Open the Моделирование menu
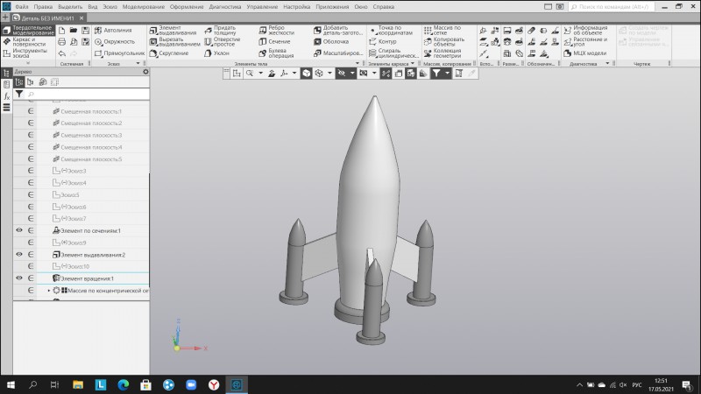The height and width of the screenshot is (394, 701). click(144, 7)
